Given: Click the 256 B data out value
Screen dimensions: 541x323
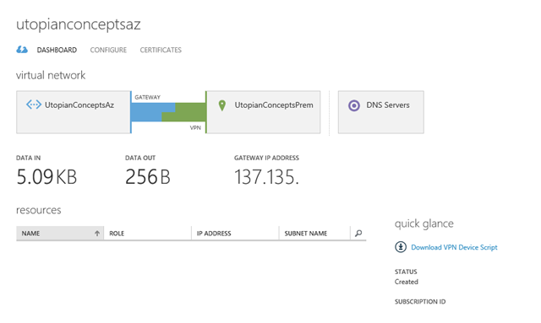Looking at the screenshot, I should 148,177.
